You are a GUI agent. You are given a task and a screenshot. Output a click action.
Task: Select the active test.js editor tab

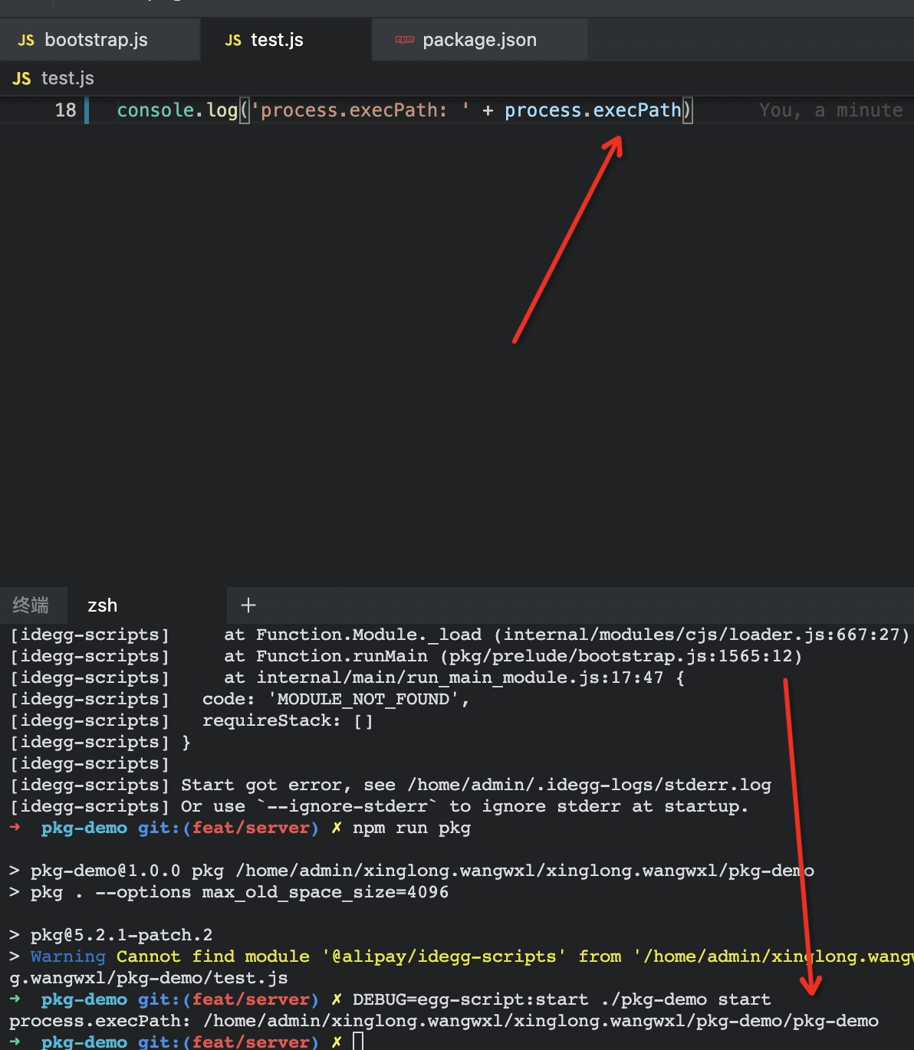tap(276, 40)
